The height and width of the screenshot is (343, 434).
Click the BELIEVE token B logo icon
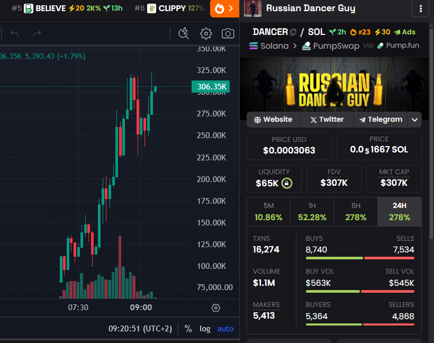click(x=29, y=8)
